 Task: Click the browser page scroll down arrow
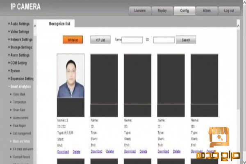(x=244, y=162)
